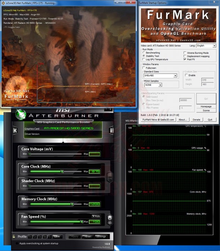The width and height of the screenshot is (220, 251).
Task: Open the FurMark Homepage button
Action: coord(206,106)
